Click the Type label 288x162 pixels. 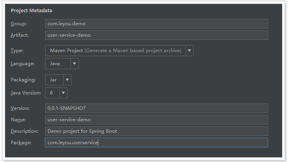point(17,51)
